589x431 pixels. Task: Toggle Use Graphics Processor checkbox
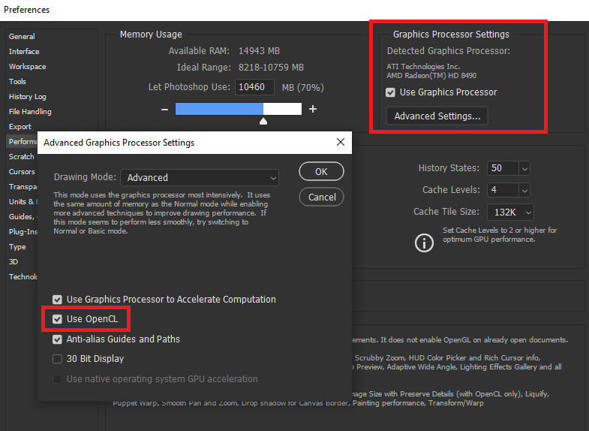[x=390, y=92]
